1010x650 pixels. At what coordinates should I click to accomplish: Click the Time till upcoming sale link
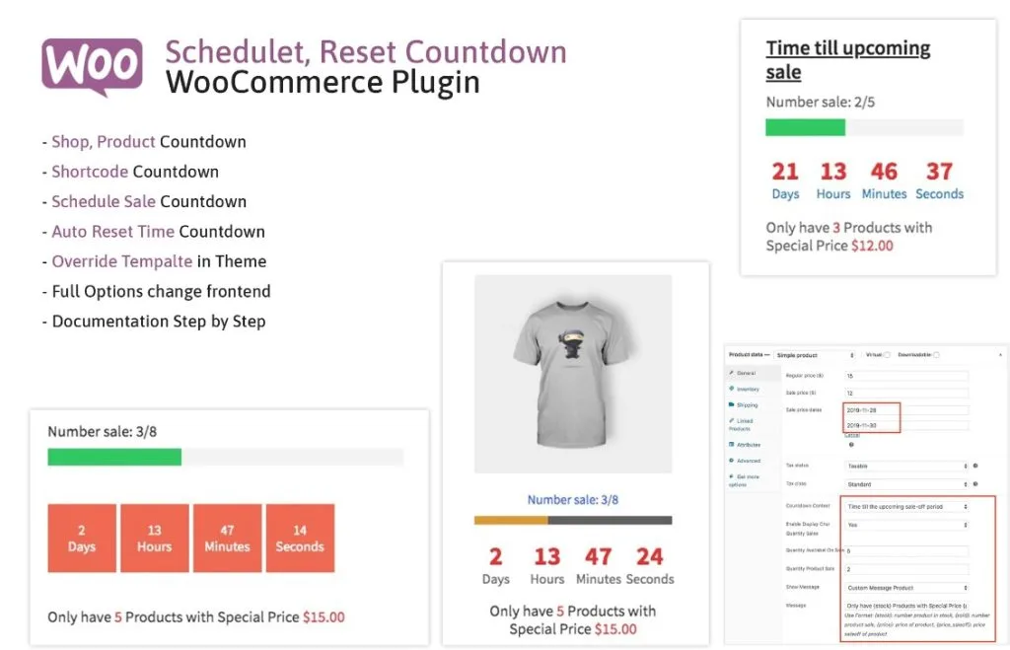point(848,59)
